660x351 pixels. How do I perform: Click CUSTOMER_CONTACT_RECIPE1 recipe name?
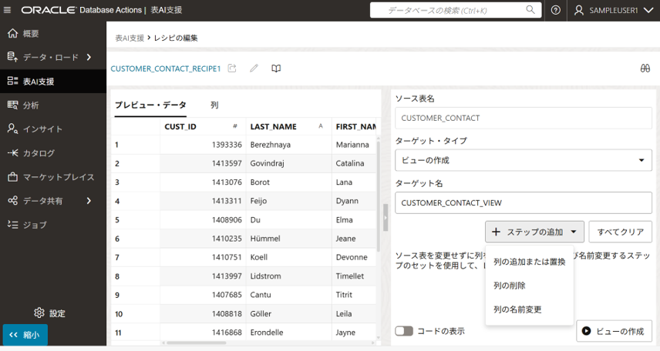click(x=166, y=69)
